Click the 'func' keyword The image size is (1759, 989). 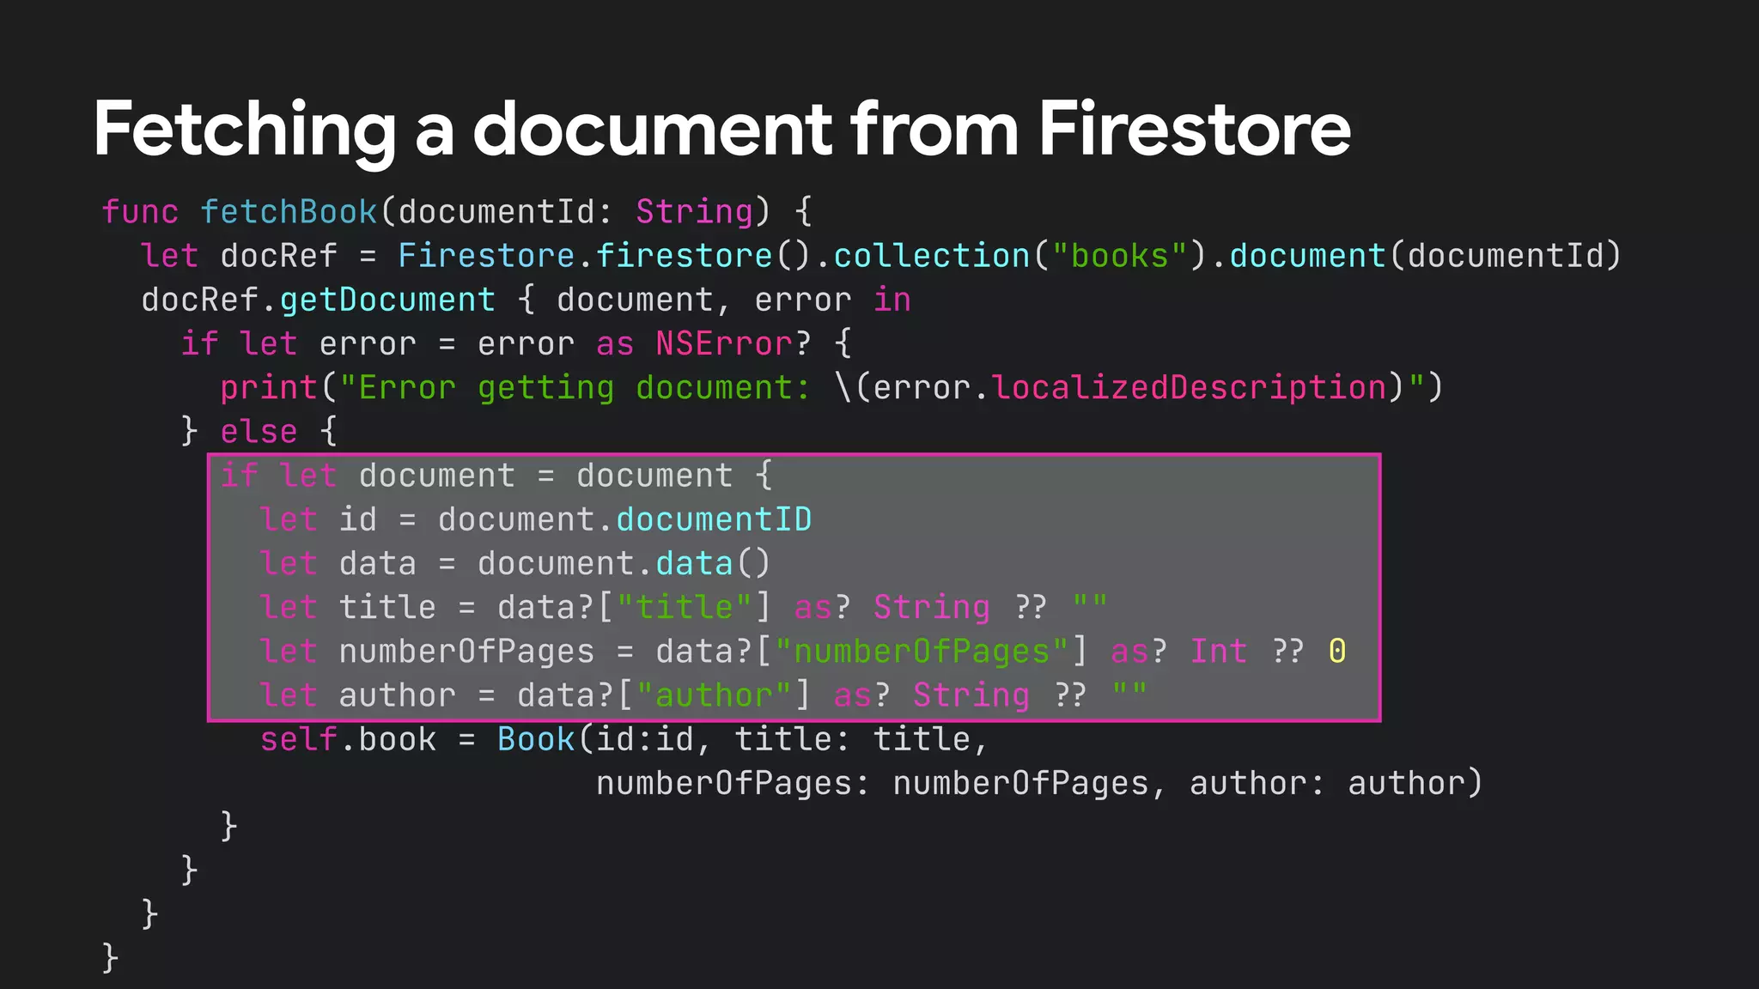click(x=140, y=211)
